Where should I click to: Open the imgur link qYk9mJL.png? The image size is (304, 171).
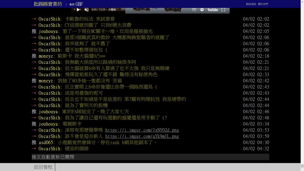pos(142,136)
